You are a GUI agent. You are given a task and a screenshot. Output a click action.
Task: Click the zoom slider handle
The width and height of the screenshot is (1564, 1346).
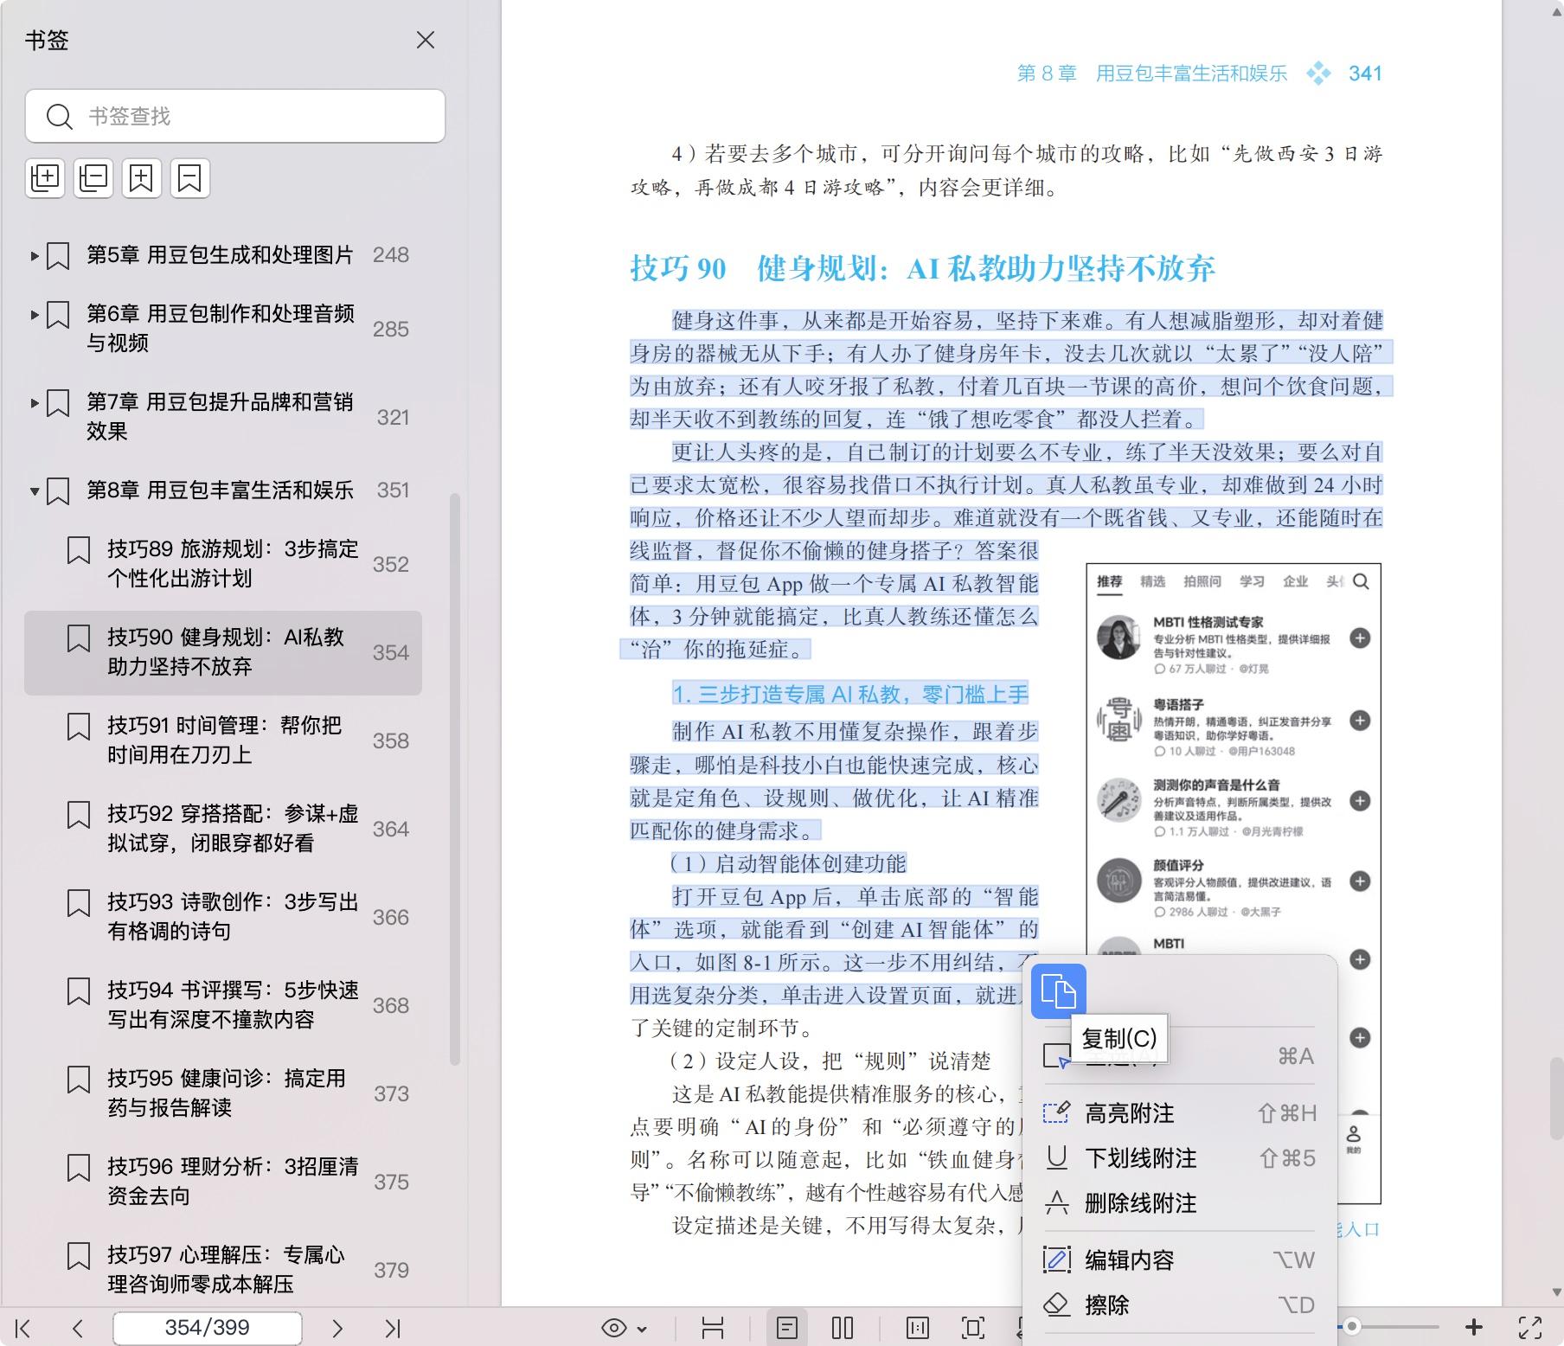point(1351,1326)
